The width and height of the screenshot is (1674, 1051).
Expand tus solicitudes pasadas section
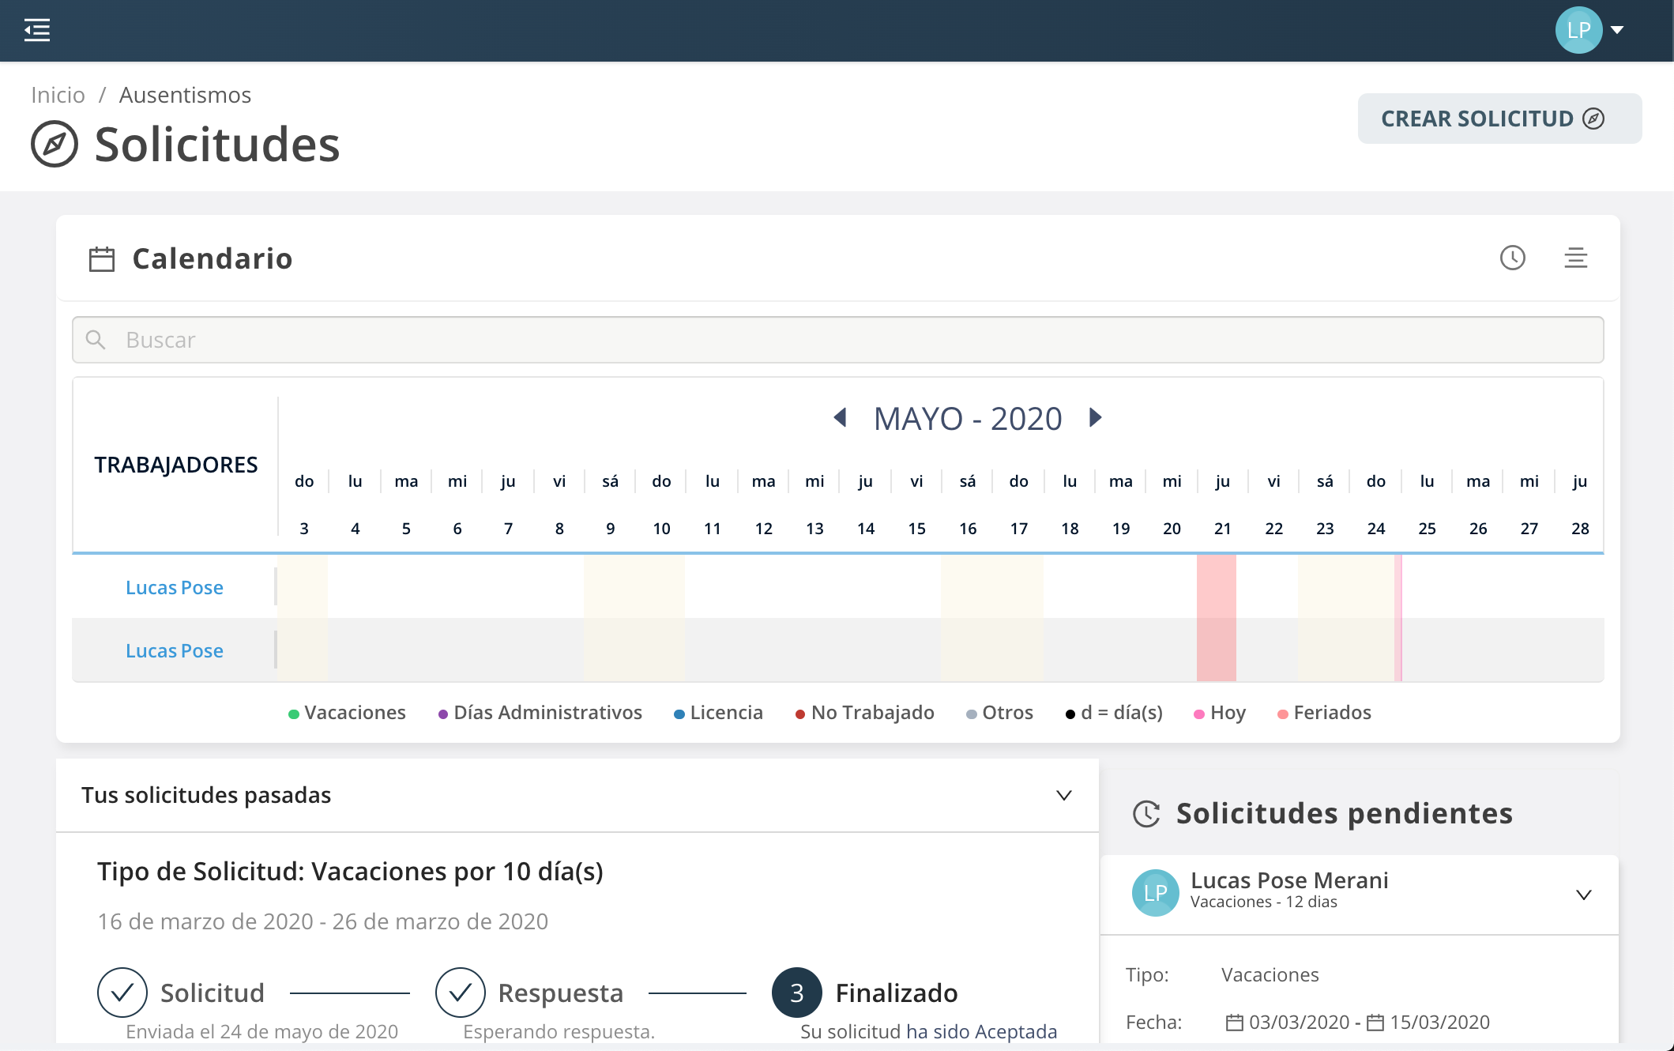click(1063, 796)
